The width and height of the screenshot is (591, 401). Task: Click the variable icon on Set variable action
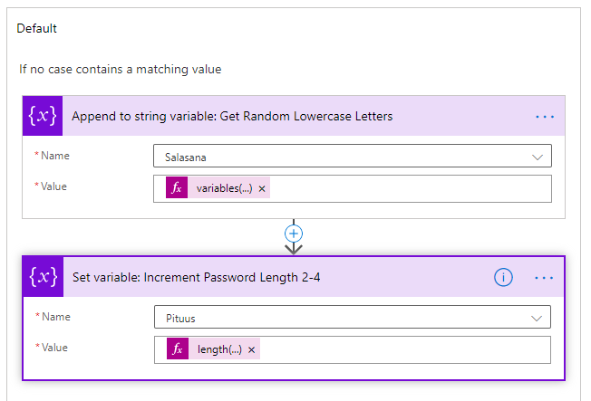click(44, 277)
